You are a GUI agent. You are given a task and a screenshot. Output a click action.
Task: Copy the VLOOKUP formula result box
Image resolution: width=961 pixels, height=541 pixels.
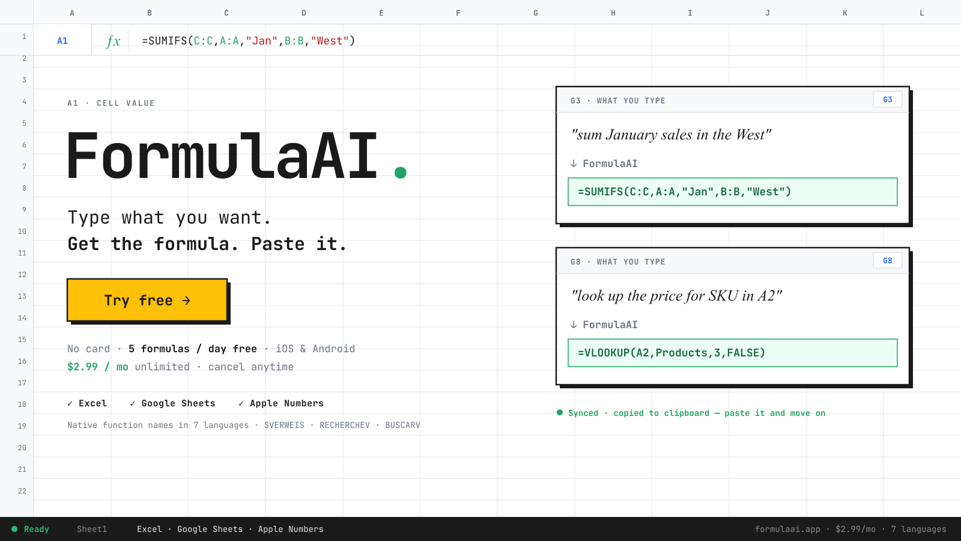(x=733, y=353)
